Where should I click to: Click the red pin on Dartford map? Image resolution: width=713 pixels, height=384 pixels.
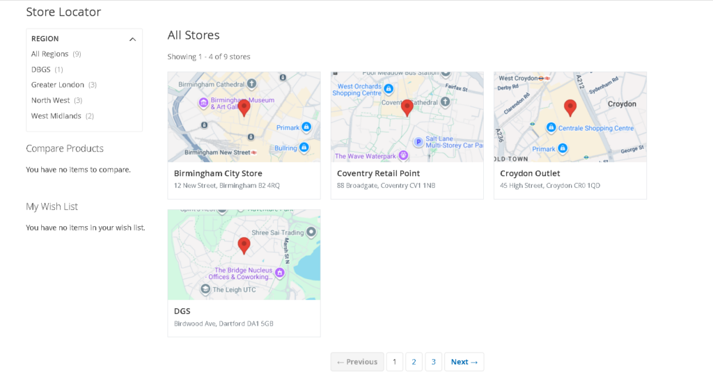tap(244, 245)
